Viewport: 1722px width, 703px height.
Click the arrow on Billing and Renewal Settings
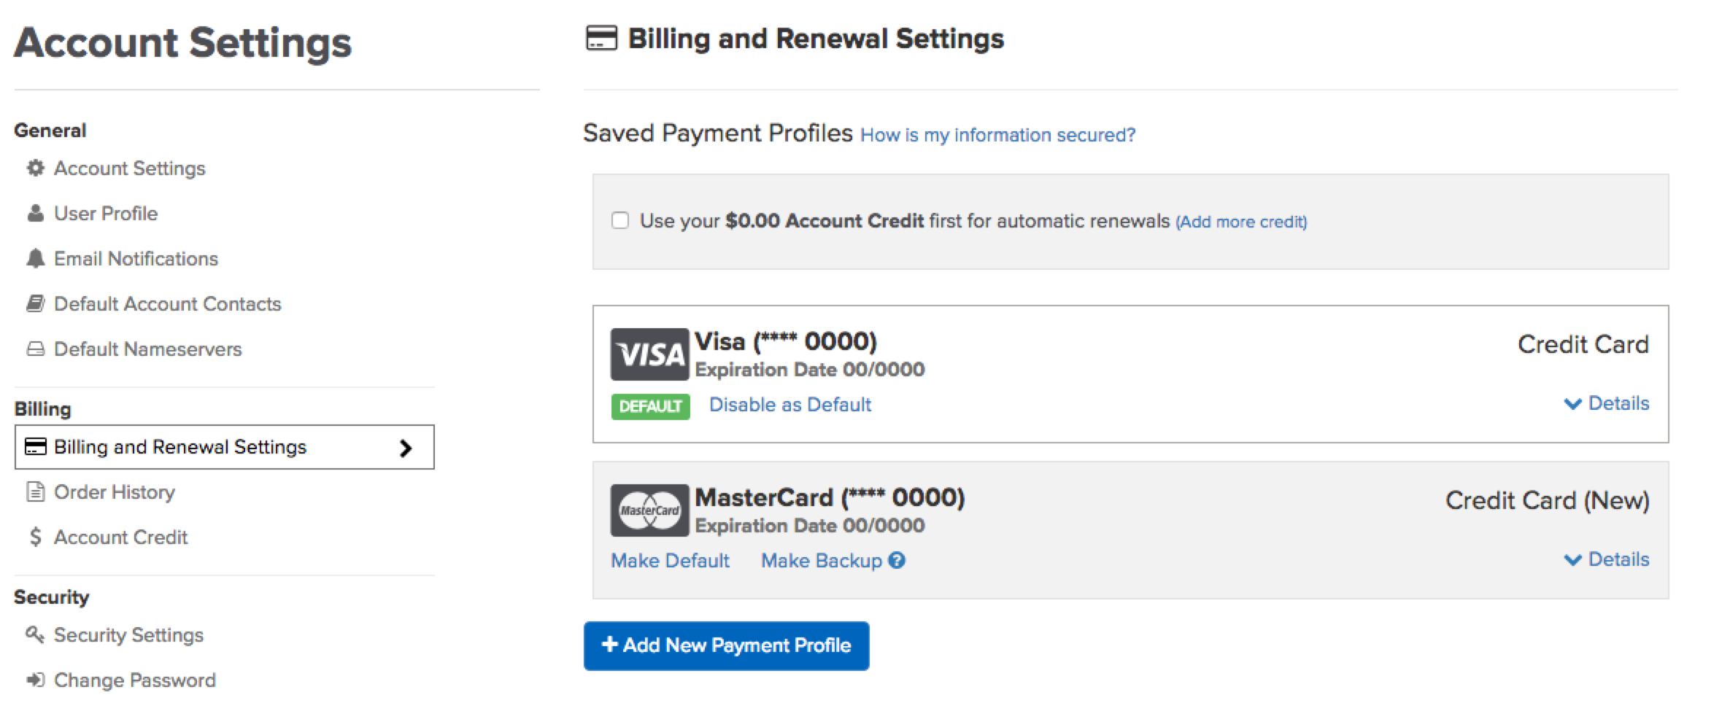[406, 448]
